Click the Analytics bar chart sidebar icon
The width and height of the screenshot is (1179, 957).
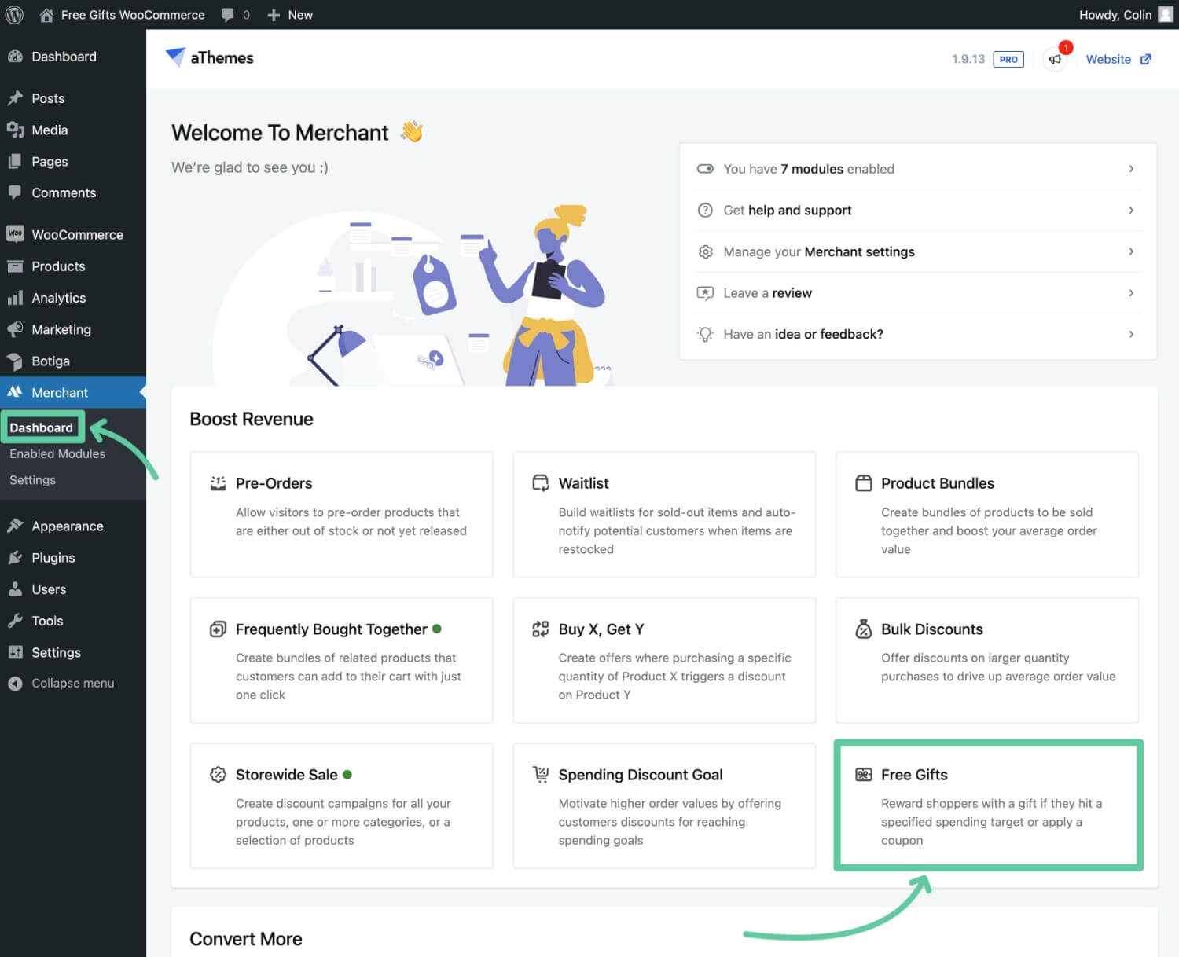coord(15,298)
